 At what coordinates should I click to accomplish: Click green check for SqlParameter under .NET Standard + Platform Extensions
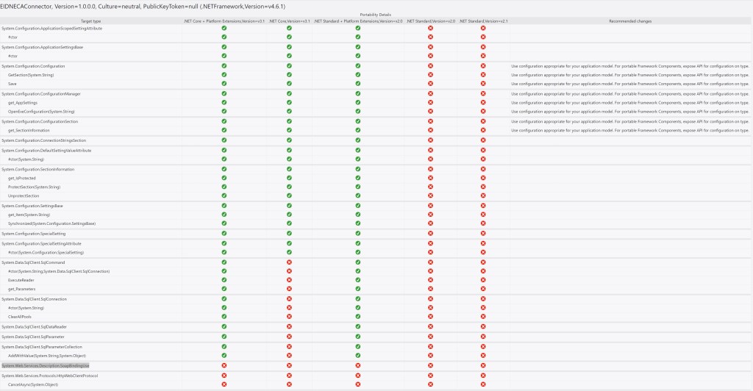[x=358, y=337]
